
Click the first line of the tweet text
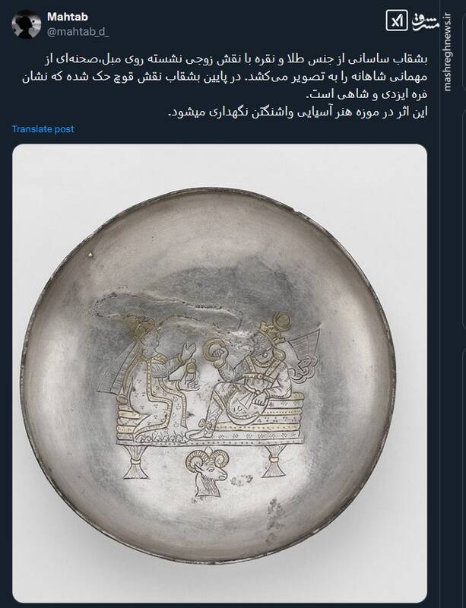pos(234,59)
